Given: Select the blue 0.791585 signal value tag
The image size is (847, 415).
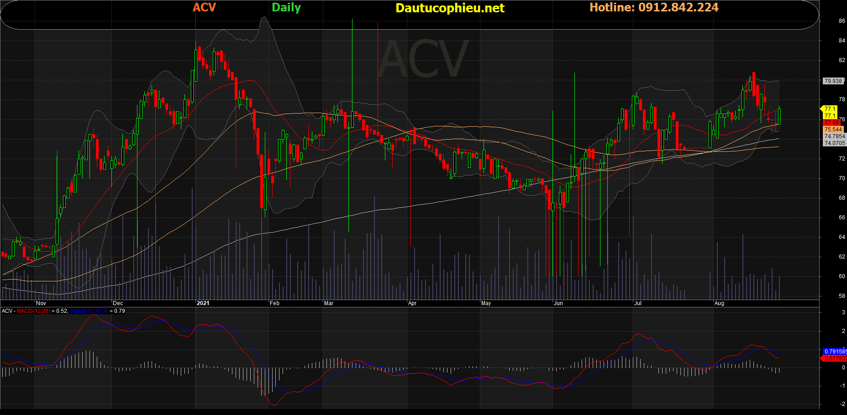Looking at the screenshot, I should pos(835,352).
